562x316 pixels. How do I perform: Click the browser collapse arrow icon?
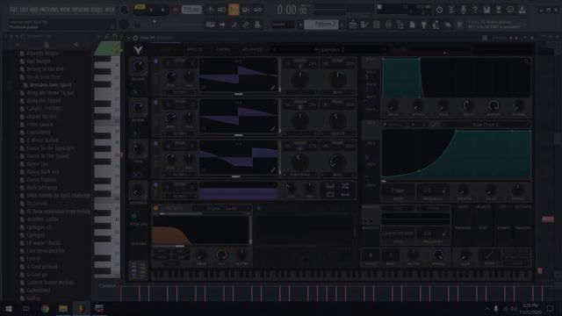[x=76, y=45]
